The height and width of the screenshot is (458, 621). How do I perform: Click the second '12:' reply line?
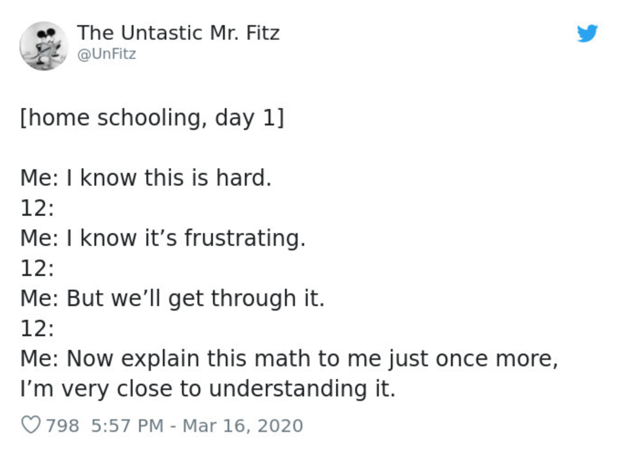click(37, 268)
